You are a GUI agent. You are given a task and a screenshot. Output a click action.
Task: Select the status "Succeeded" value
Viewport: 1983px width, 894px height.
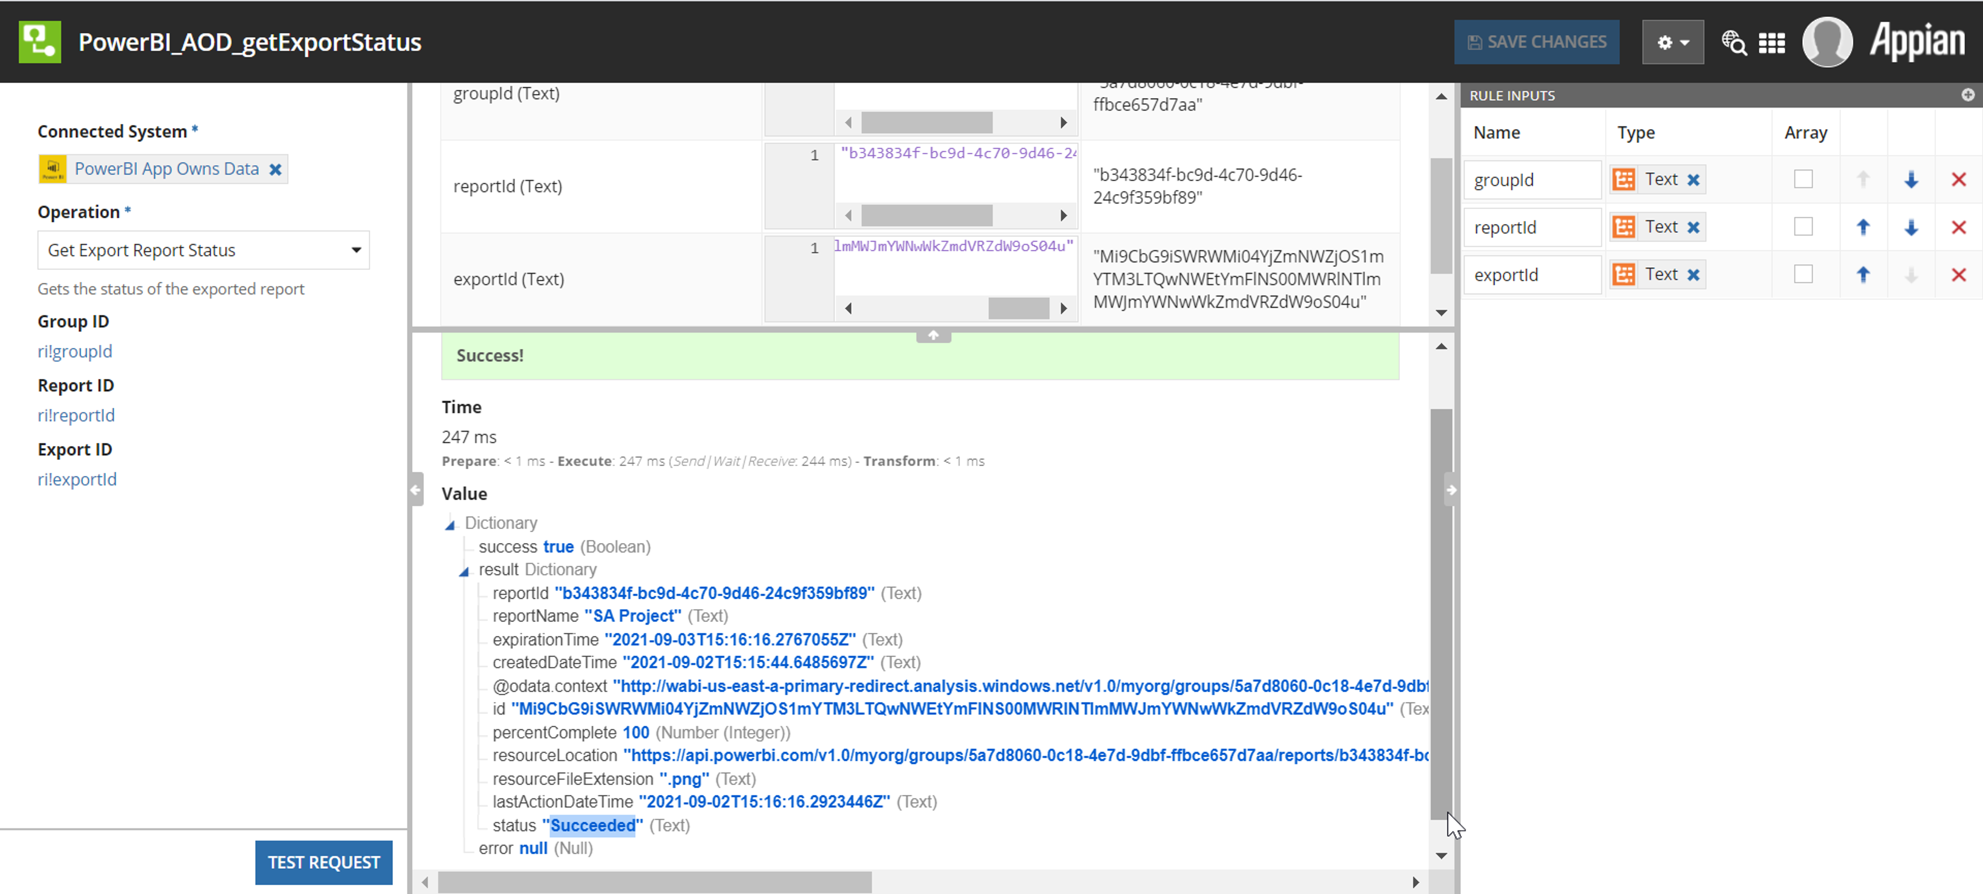coord(592,825)
